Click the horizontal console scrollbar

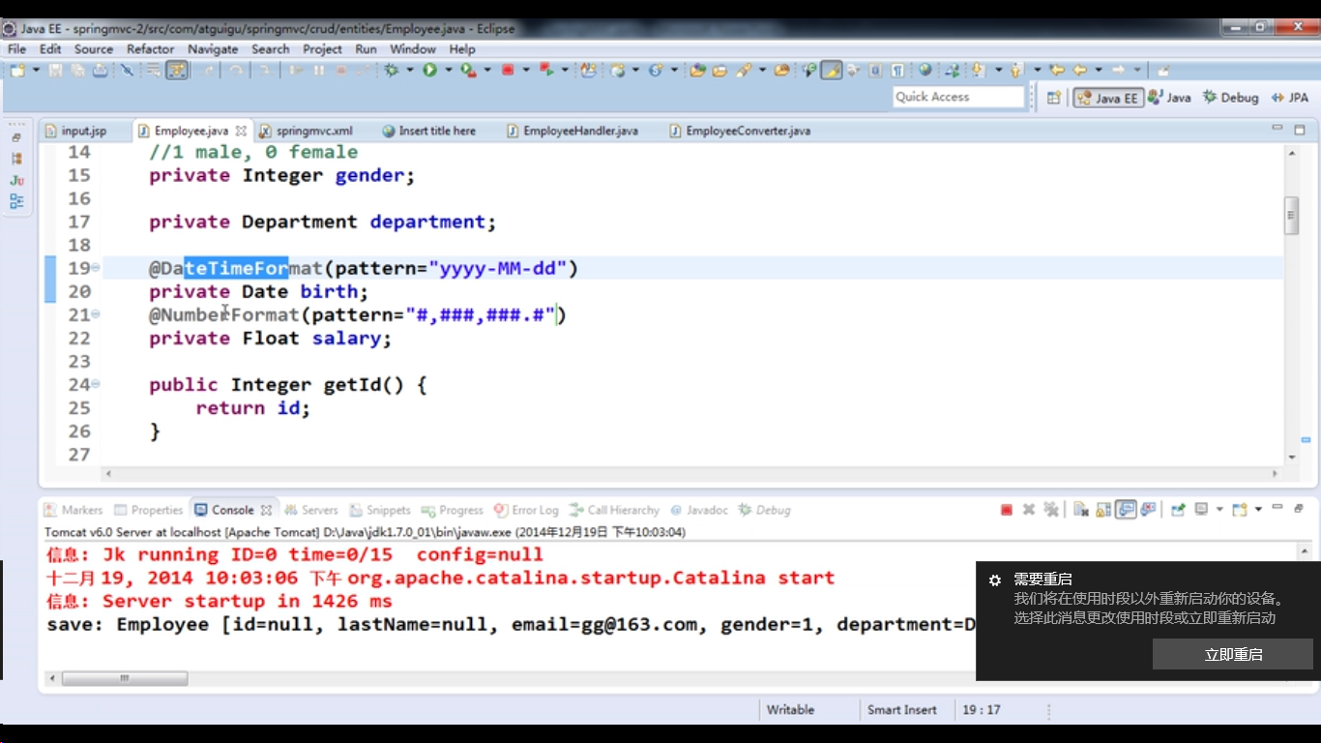126,678
